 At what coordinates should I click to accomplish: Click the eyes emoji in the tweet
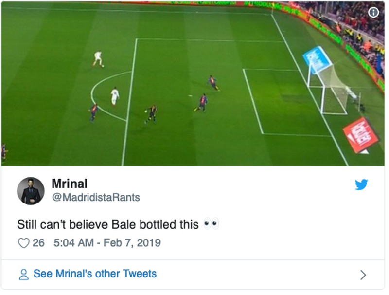(211, 224)
